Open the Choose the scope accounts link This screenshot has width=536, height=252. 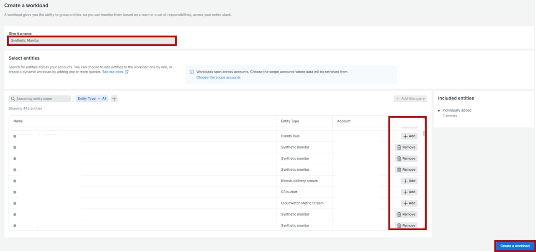click(218, 78)
